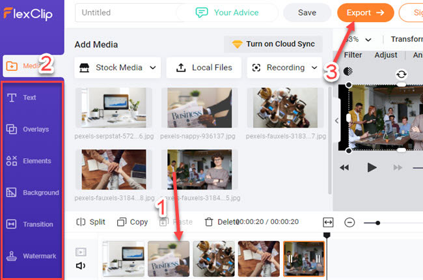Play the preview video
This screenshot has width=423, height=280.
click(372, 167)
